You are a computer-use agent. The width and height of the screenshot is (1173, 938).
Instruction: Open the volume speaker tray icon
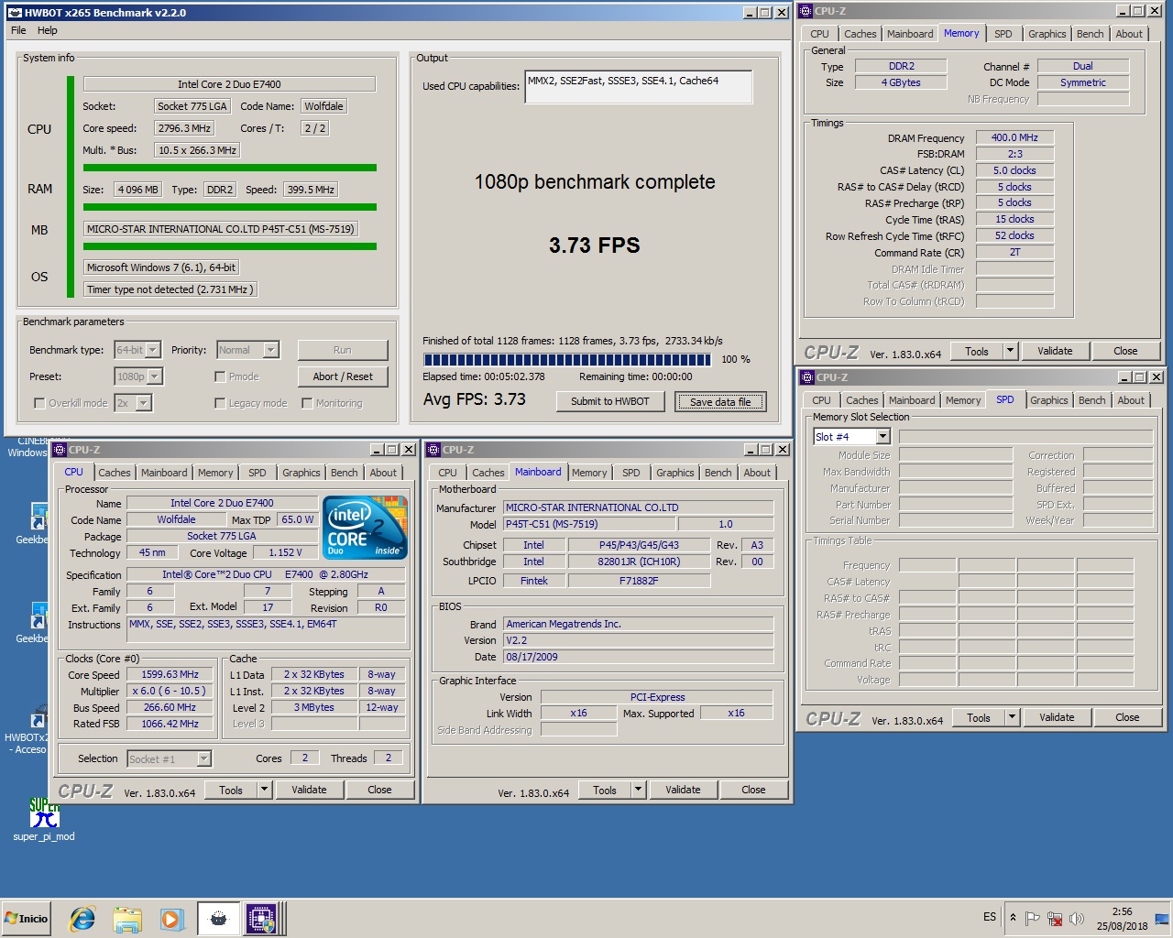click(x=1077, y=918)
